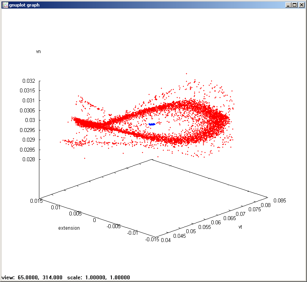Click the 0.03 tick label on the vn axis
Image resolution: width=307 pixels, height=282 pixels.
click(x=30, y=120)
